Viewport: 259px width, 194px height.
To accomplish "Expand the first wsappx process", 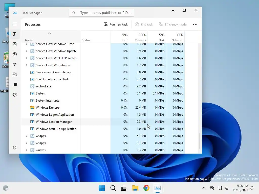I will pyautogui.click(x=27, y=136).
